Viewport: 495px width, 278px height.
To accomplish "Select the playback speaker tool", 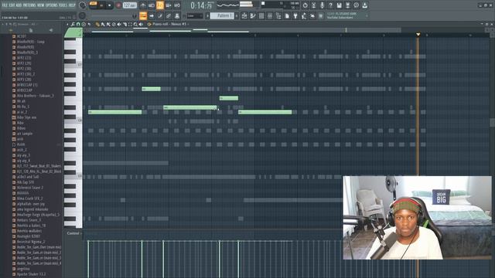I will tap(141, 24).
